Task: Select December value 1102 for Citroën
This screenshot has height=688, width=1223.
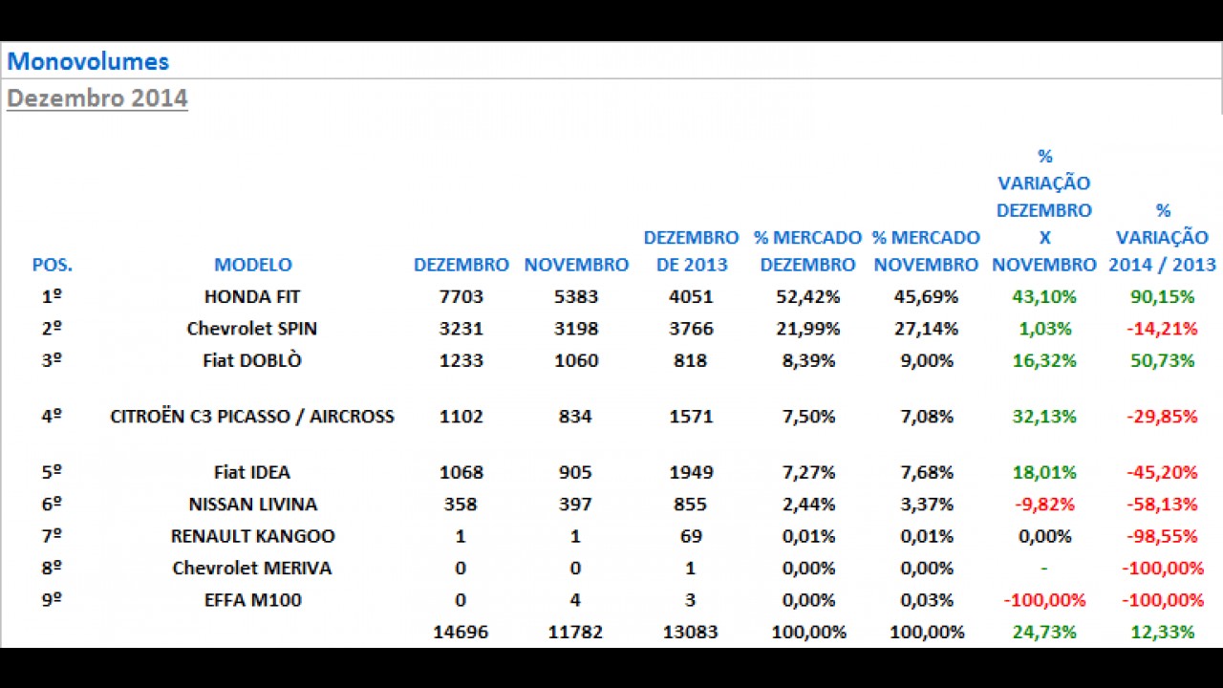Action: pyautogui.click(x=461, y=417)
